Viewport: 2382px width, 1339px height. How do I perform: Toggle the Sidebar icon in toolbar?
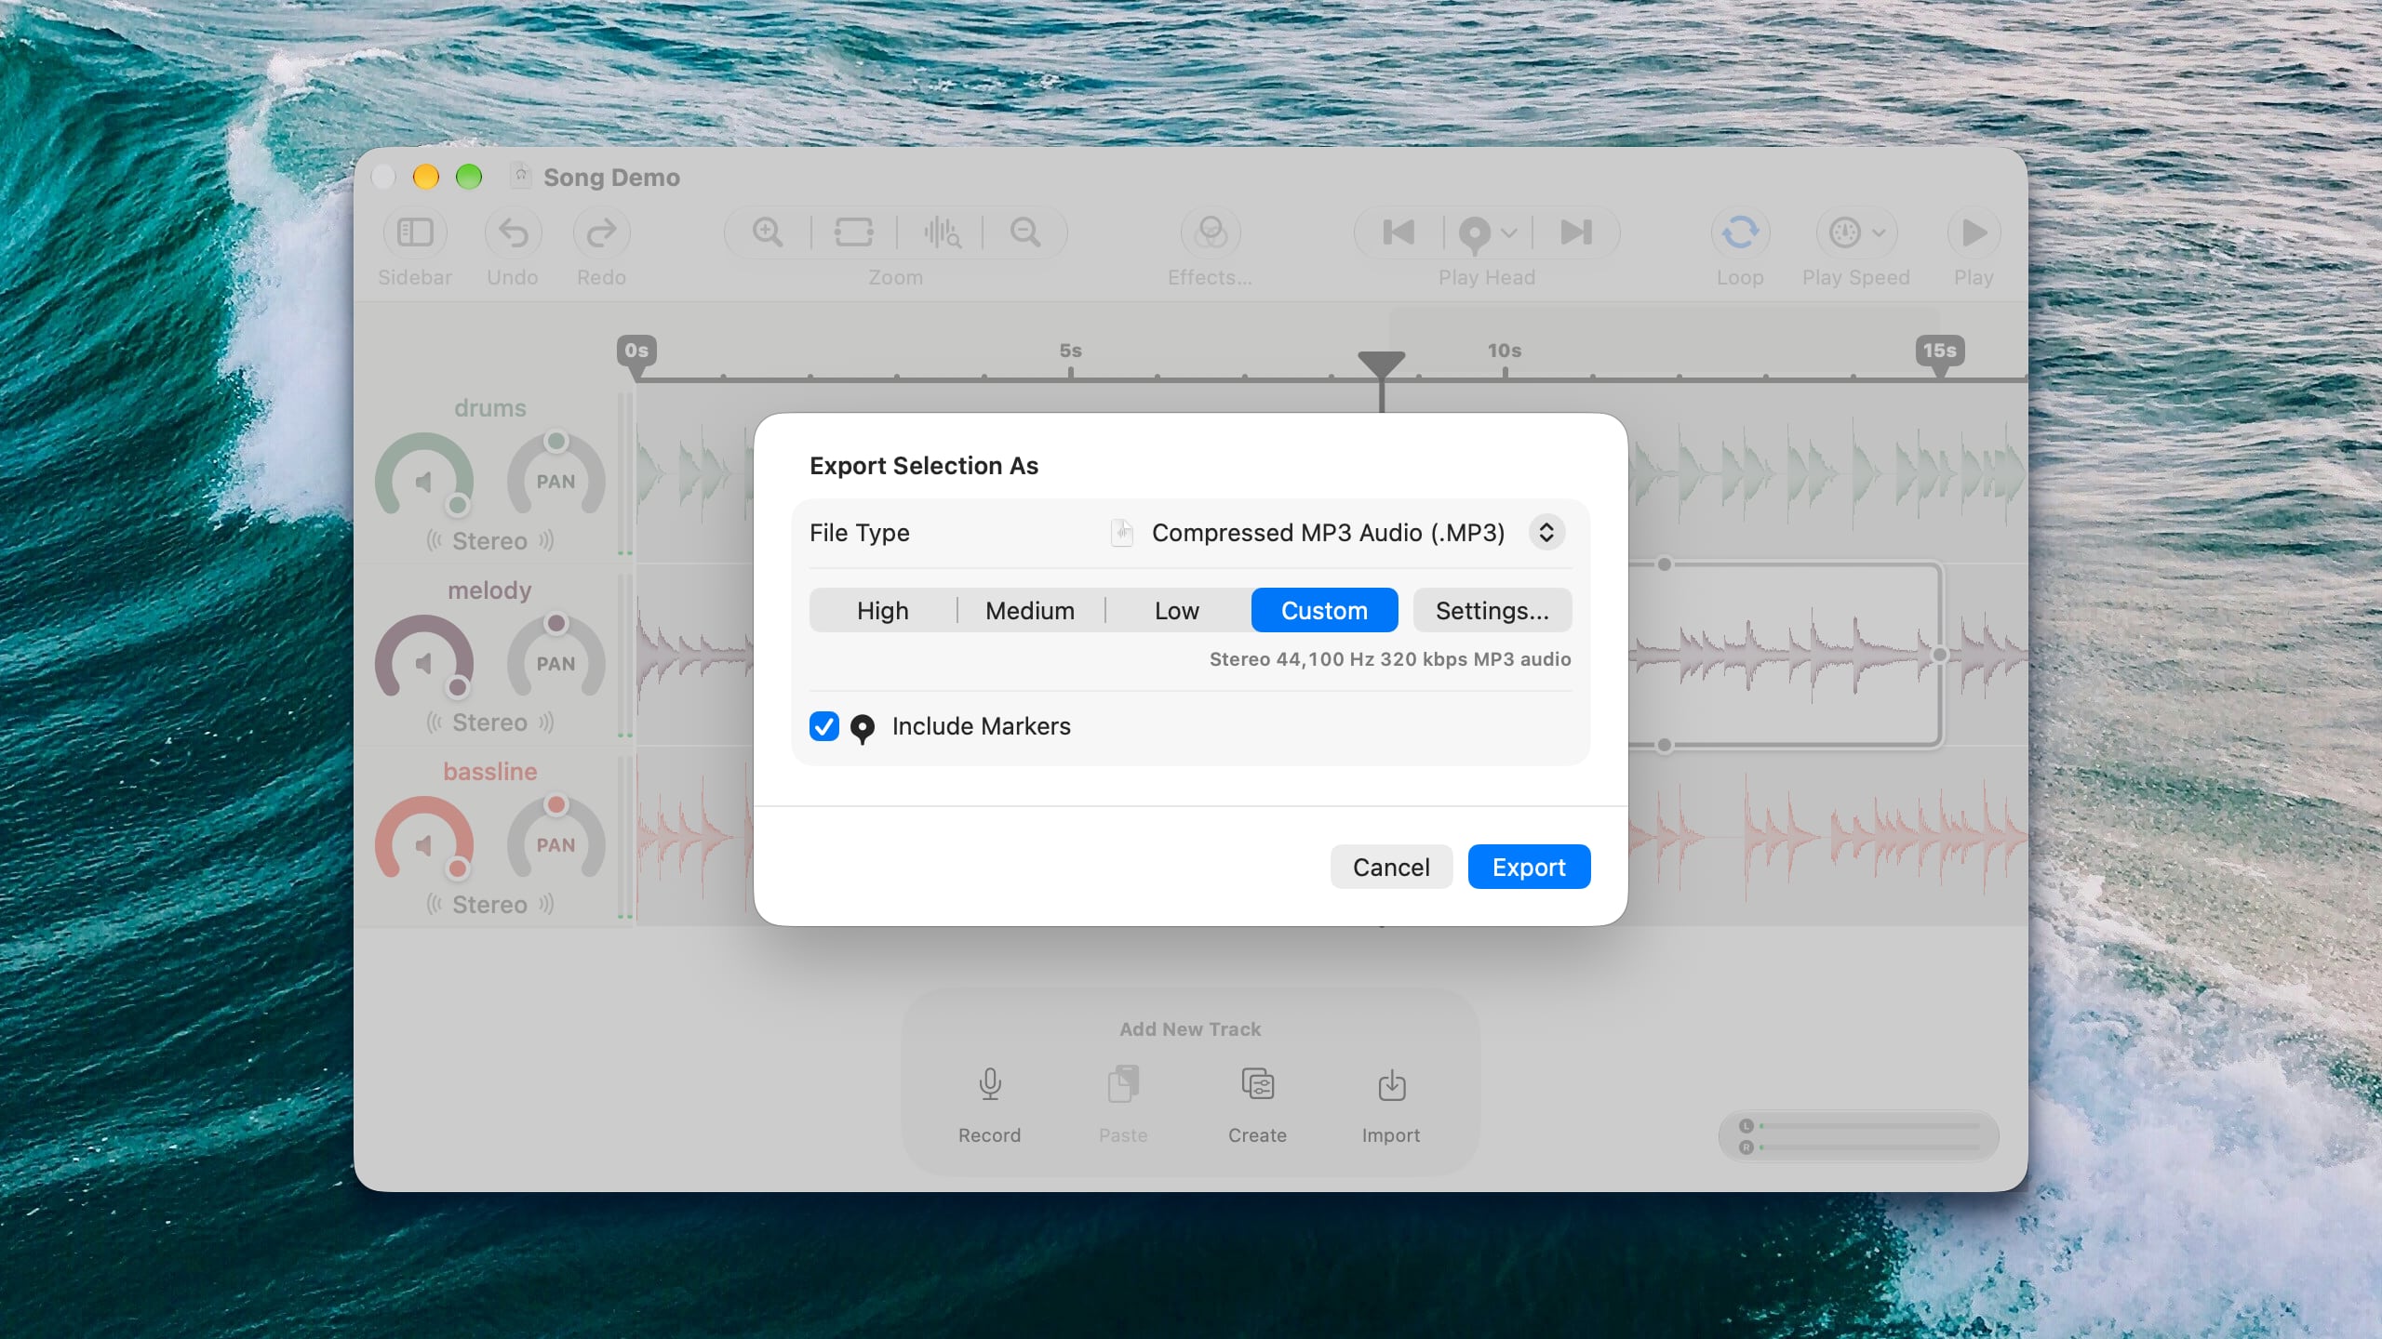[x=415, y=232]
